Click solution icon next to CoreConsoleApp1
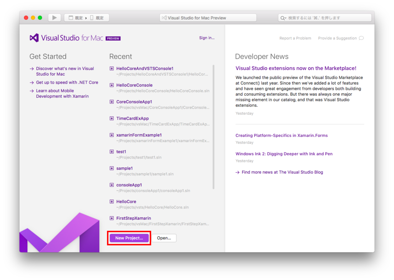 click(x=112, y=102)
